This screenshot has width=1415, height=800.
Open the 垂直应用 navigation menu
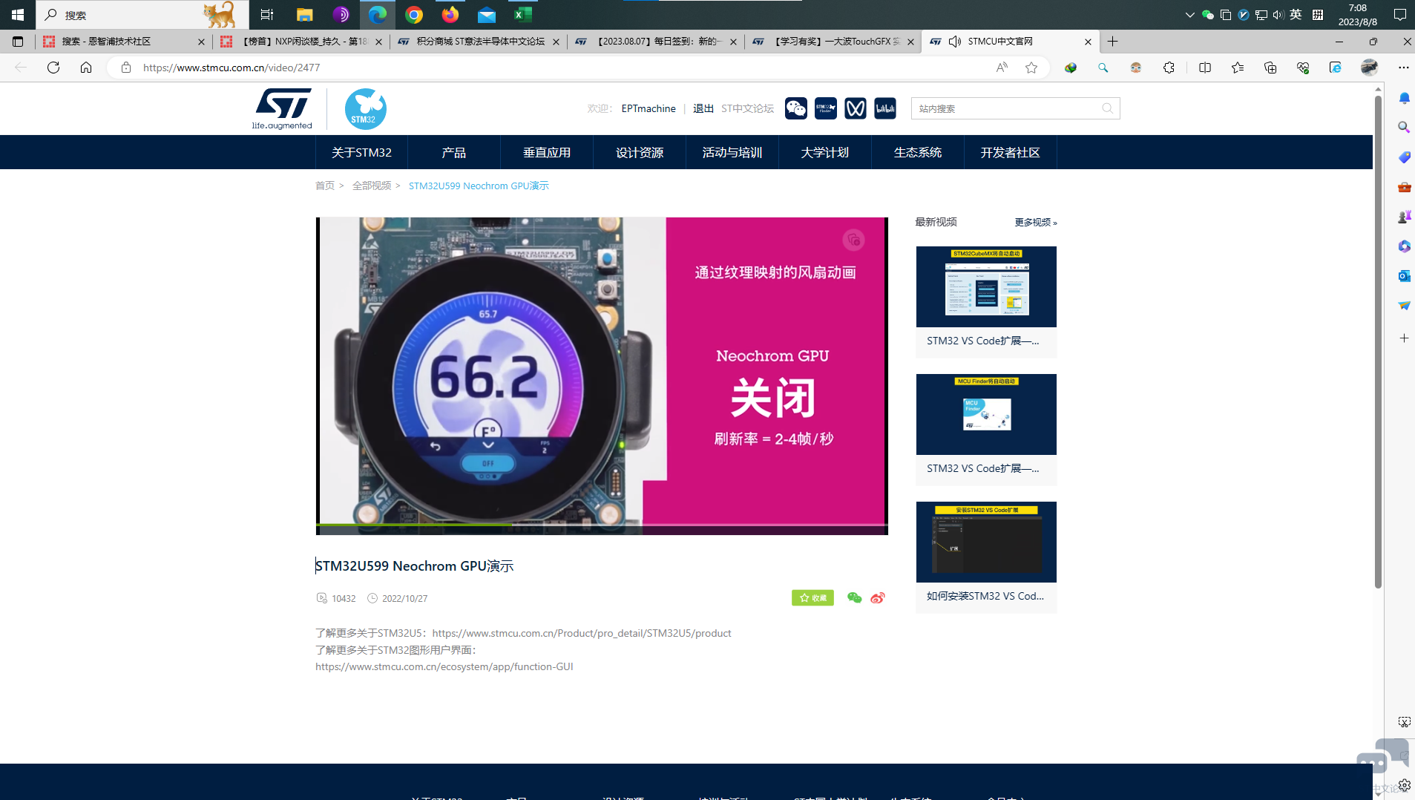point(547,152)
